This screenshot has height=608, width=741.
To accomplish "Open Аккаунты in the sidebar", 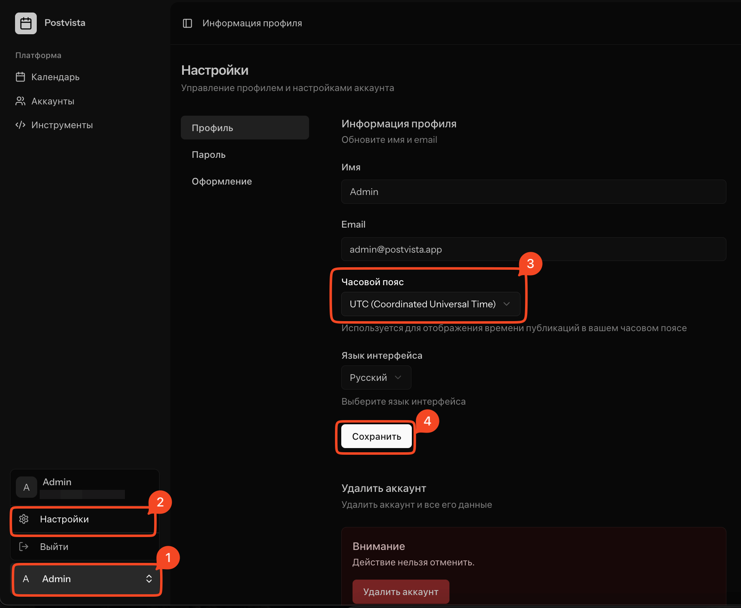I will [x=53, y=101].
